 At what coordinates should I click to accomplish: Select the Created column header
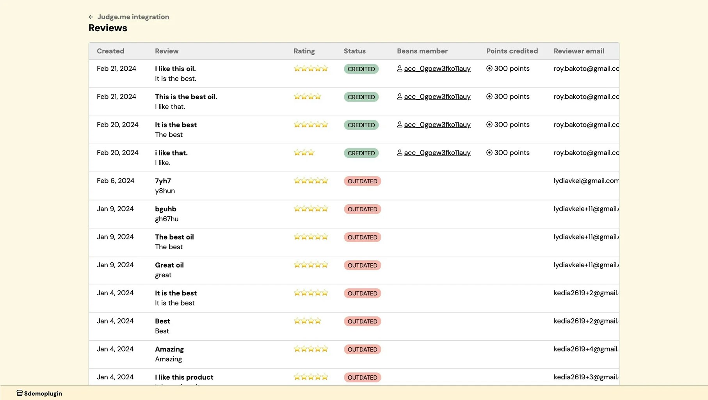(110, 51)
